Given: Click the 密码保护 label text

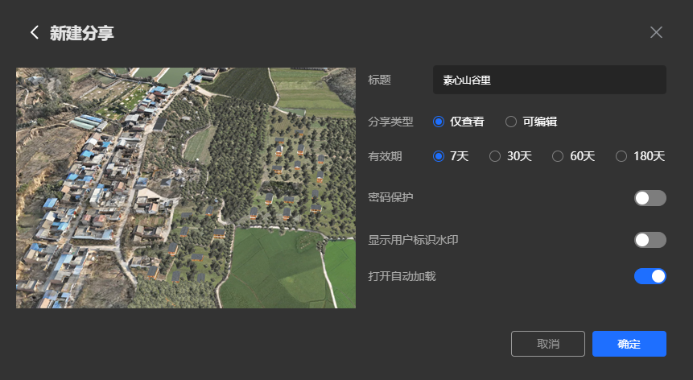Looking at the screenshot, I should pyautogui.click(x=390, y=197).
